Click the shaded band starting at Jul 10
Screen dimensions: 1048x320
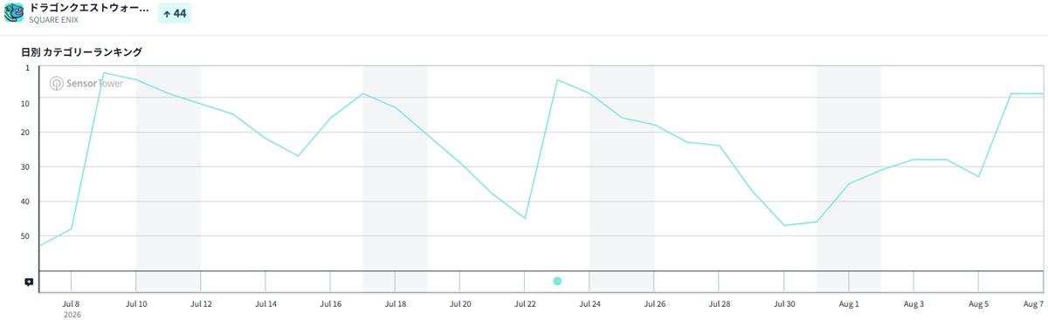[x=168, y=167]
